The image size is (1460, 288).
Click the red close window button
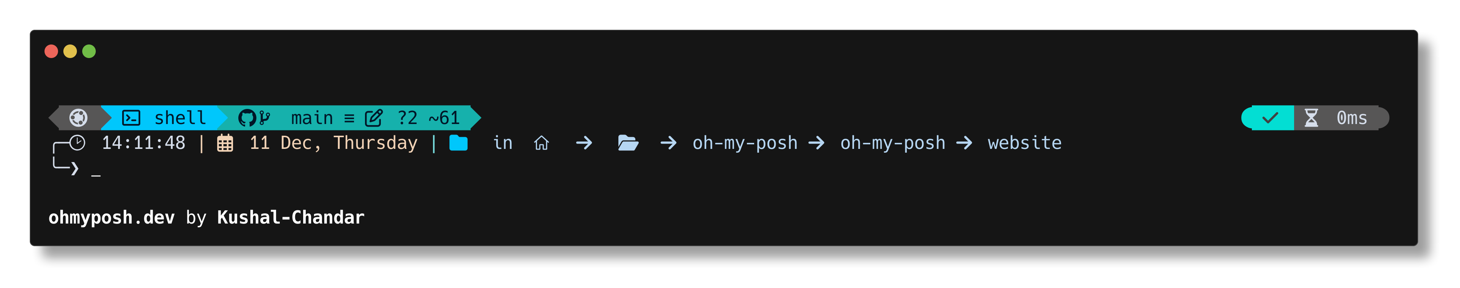pyautogui.click(x=51, y=52)
